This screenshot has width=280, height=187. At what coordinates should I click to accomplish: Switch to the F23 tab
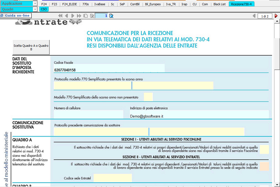tap(54, 4)
